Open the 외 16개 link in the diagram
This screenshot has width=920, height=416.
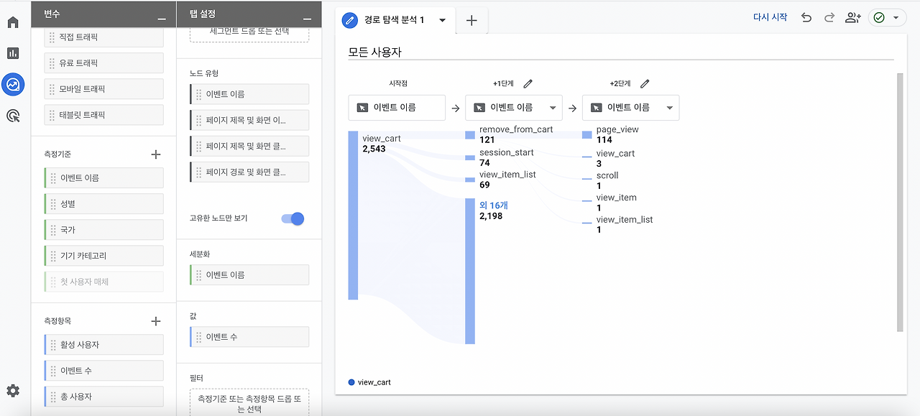(x=493, y=205)
